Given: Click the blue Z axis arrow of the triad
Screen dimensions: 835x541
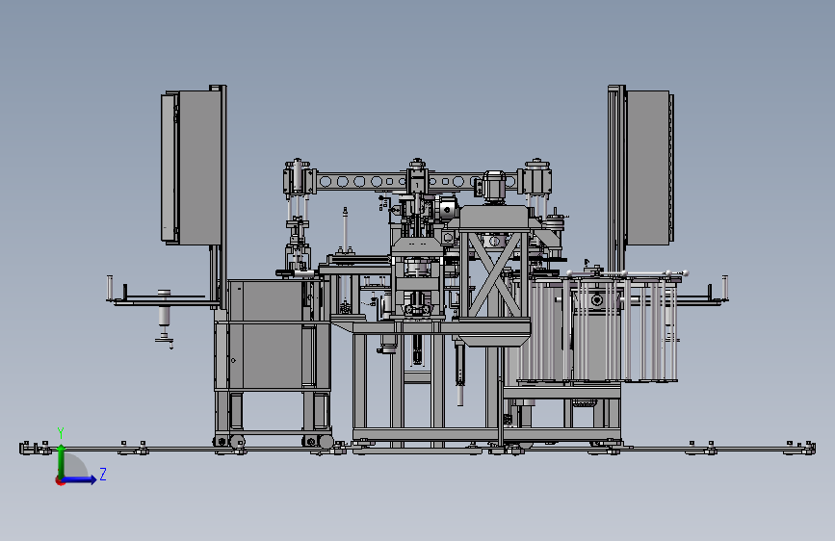Looking at the screenshot, I should 80,479.
